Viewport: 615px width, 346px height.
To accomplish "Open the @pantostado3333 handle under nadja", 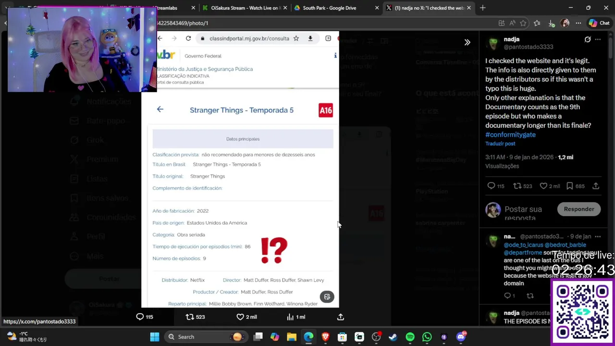I will tap(528, 47).
